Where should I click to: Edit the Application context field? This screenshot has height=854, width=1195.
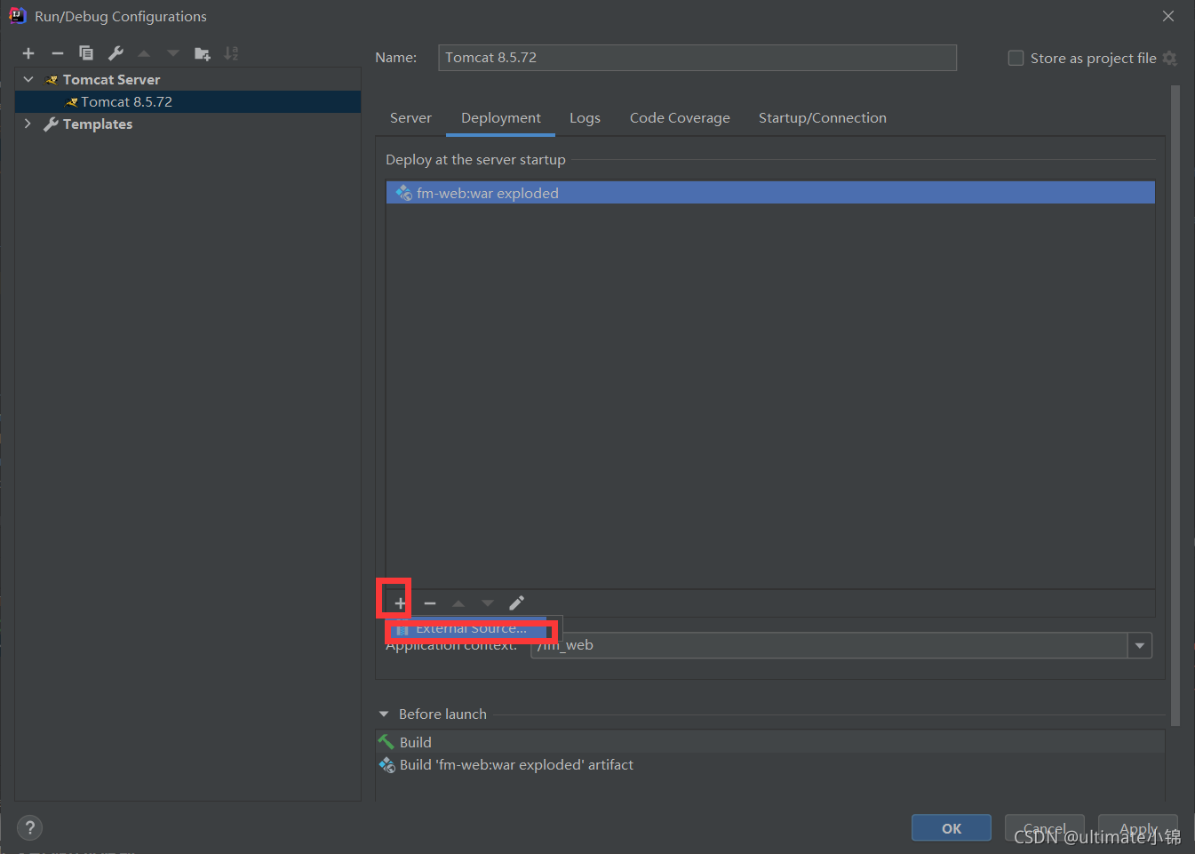(829, 645)
